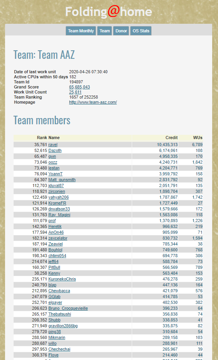Click the Team members heading
The height and width of the screenshot is (360, 218).
(42, 120)
